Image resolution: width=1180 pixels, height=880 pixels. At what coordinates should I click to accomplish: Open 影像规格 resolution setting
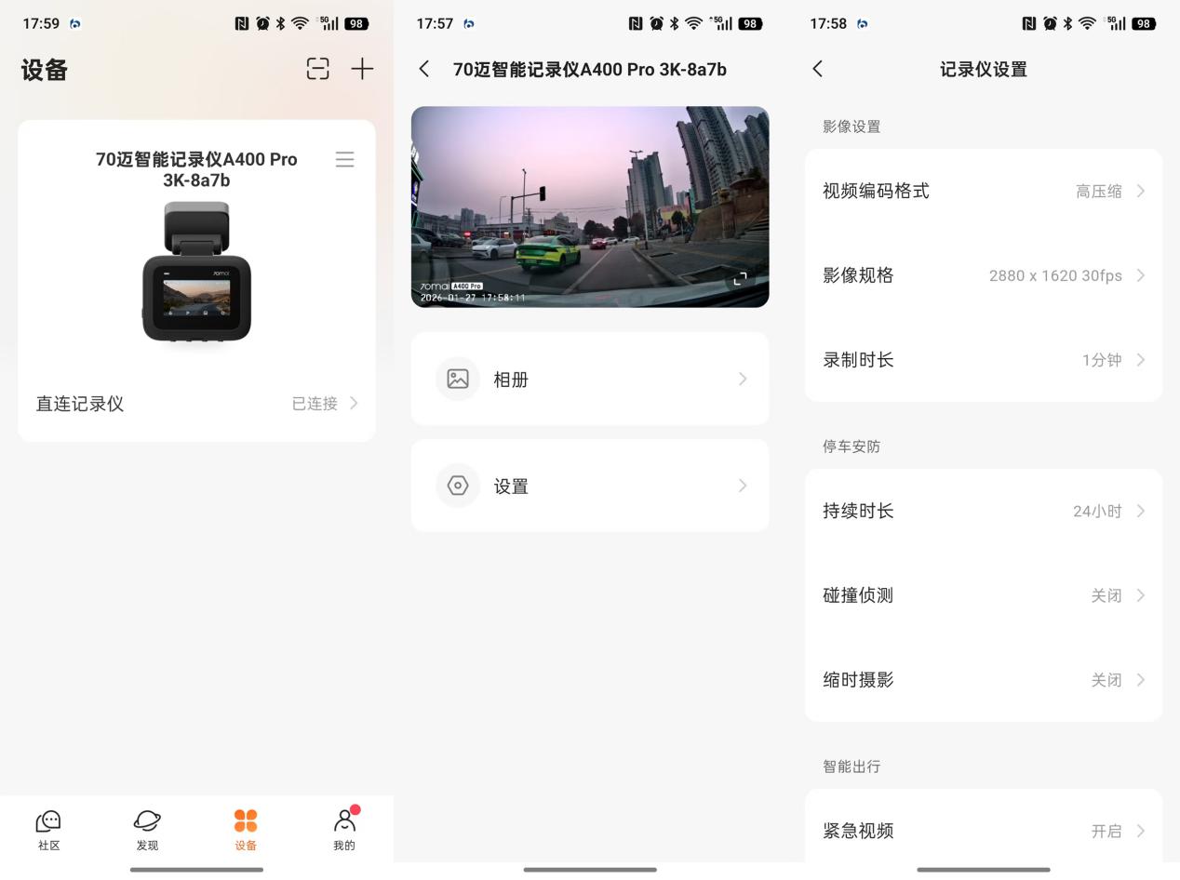[x=984, y=275]
